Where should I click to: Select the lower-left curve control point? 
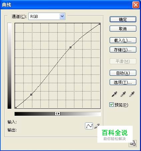[31, 94]
